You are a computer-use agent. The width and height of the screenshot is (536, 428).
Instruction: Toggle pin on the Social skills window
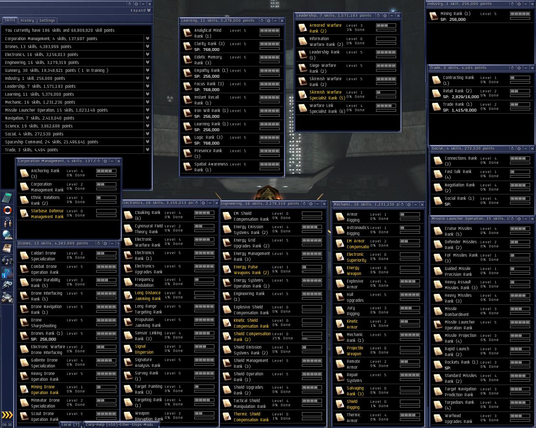click(x=519, y=148)
